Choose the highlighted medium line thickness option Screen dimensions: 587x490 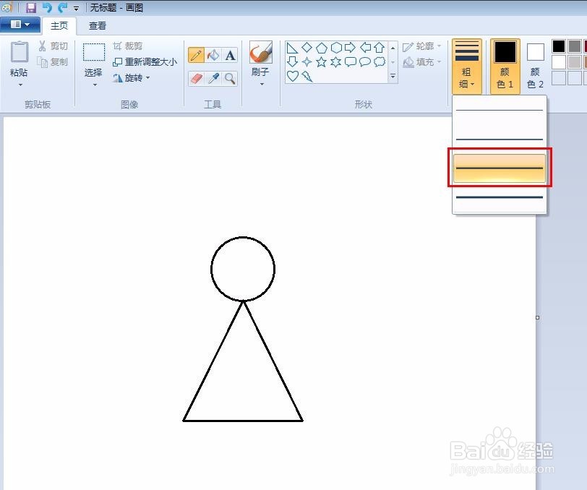(x=499, y=167)
